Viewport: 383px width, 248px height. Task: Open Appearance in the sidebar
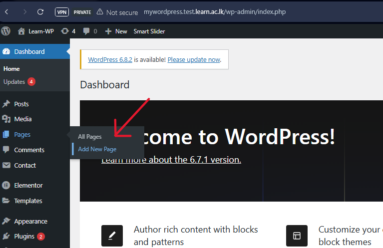[31, 222]
